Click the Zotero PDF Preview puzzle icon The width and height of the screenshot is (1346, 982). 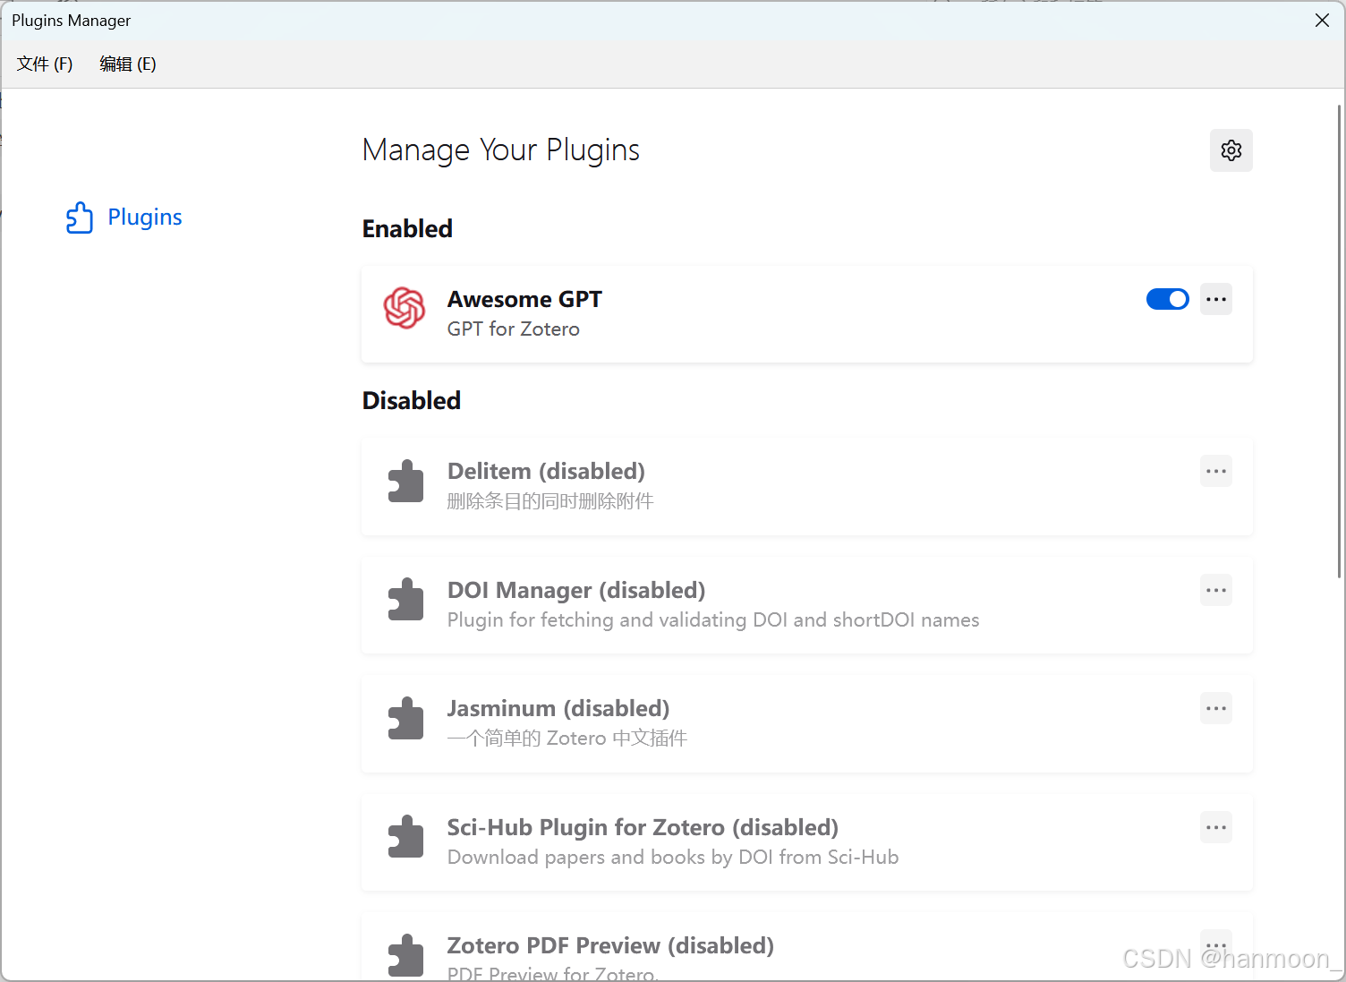pyautogui.click(x=405, y=955)
